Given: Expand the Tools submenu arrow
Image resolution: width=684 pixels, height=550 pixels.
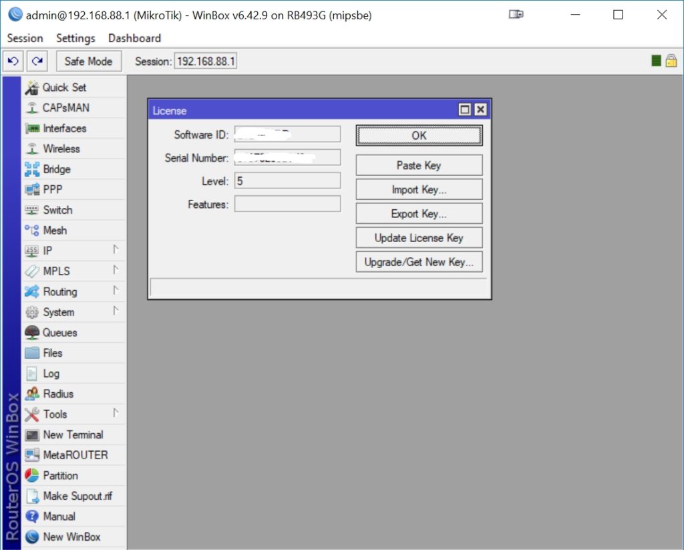Looking at the screenshot, I should (116, 413).
